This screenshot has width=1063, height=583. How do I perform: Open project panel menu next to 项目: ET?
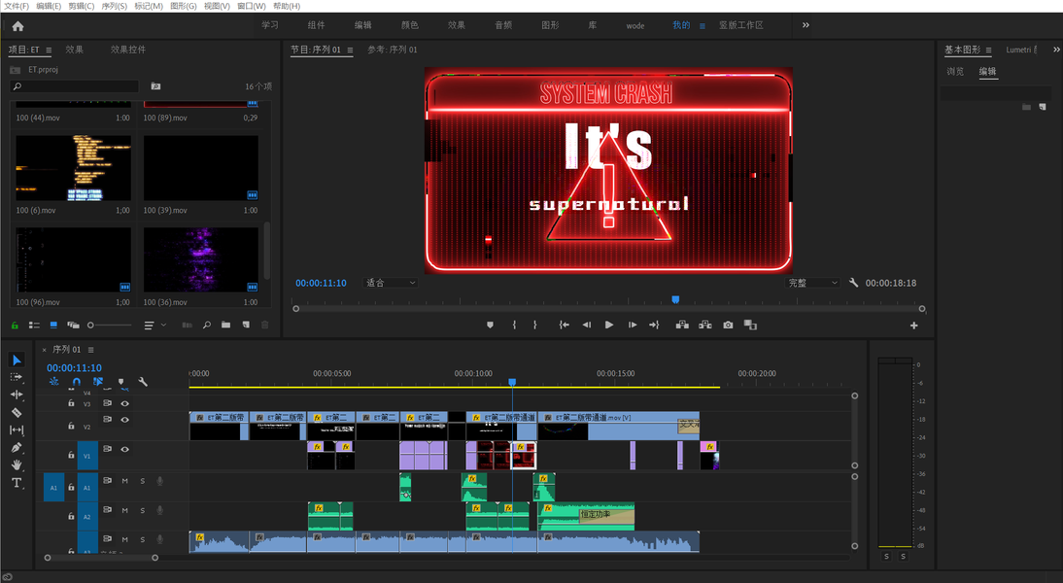[49, 51]
